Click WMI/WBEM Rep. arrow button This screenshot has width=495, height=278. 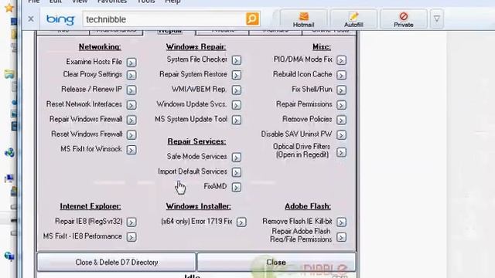(x=237, y=90)
